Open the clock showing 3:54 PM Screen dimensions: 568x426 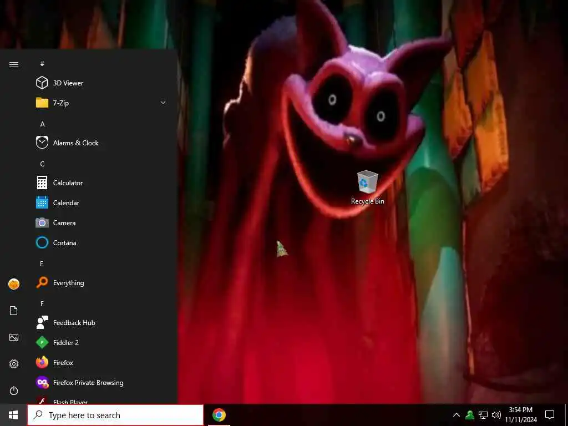(x=521, y=415)
